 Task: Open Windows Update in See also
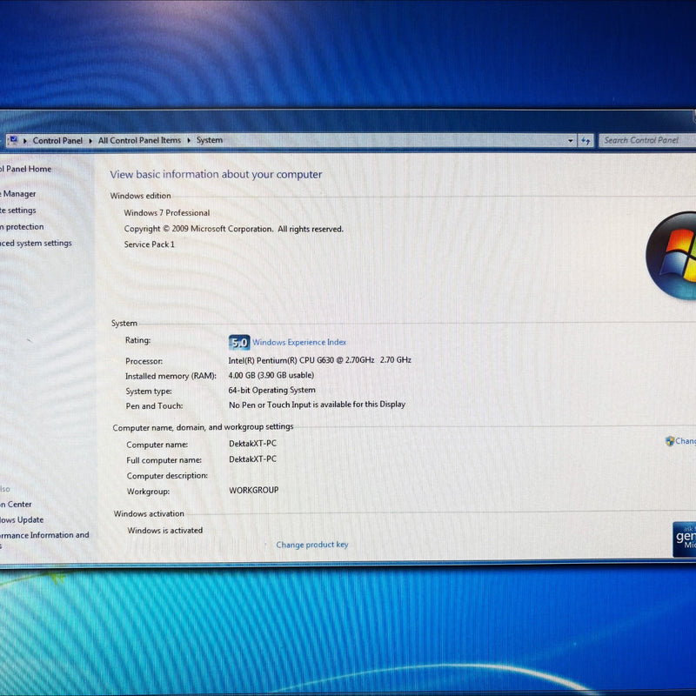(21, 519)
